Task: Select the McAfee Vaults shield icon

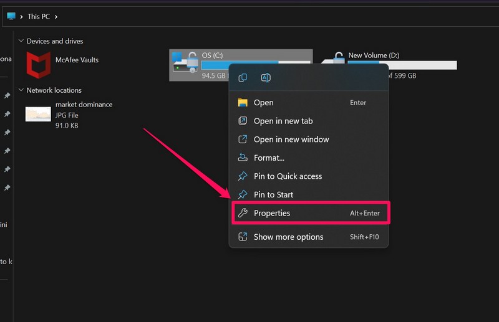Action: coord(39,64)
